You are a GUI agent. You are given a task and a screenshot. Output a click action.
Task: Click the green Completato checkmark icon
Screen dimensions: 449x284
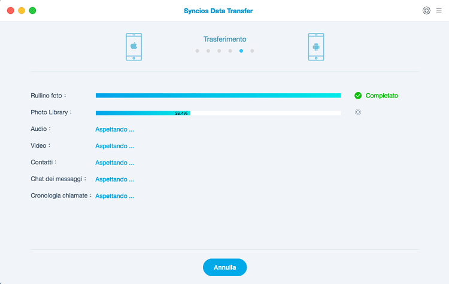tap(358, 96)
